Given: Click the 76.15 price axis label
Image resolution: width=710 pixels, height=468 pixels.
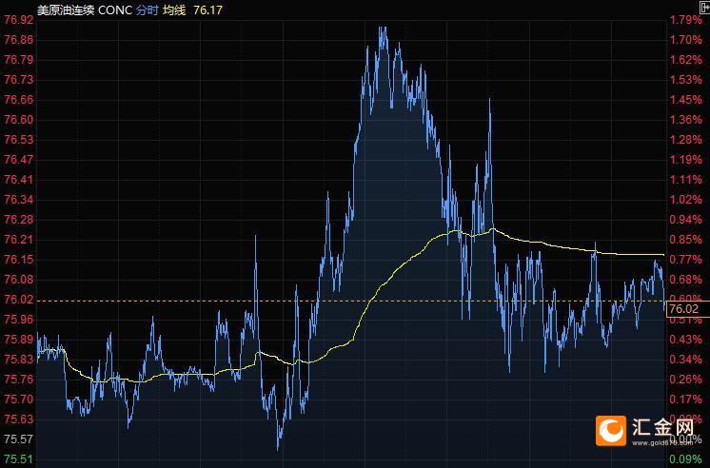Looking at the screenshot, I should (x=19, y=260).
